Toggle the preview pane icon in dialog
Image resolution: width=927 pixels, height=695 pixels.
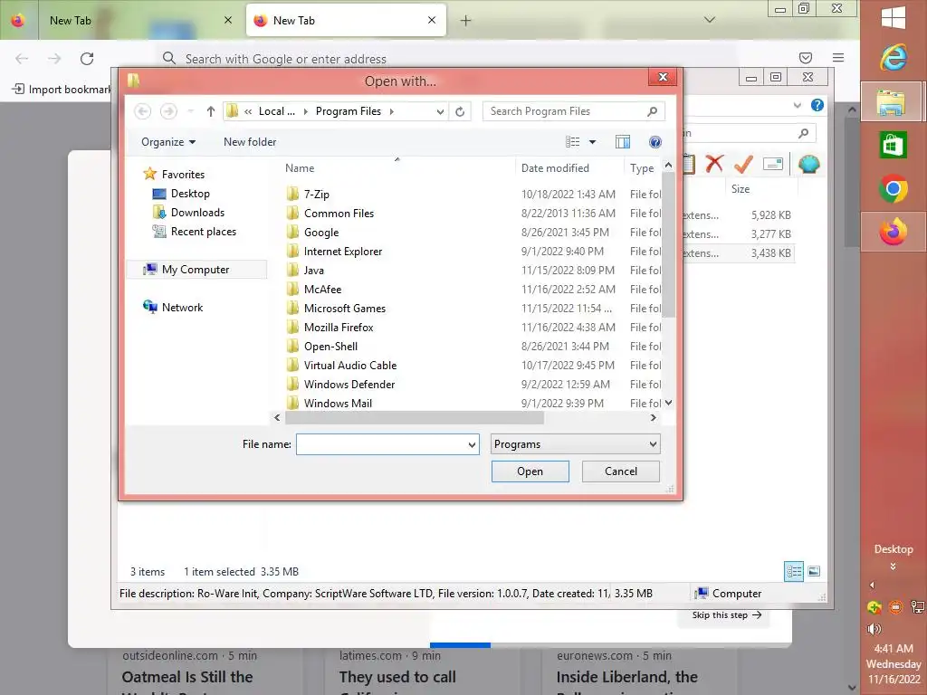point(623,142)
